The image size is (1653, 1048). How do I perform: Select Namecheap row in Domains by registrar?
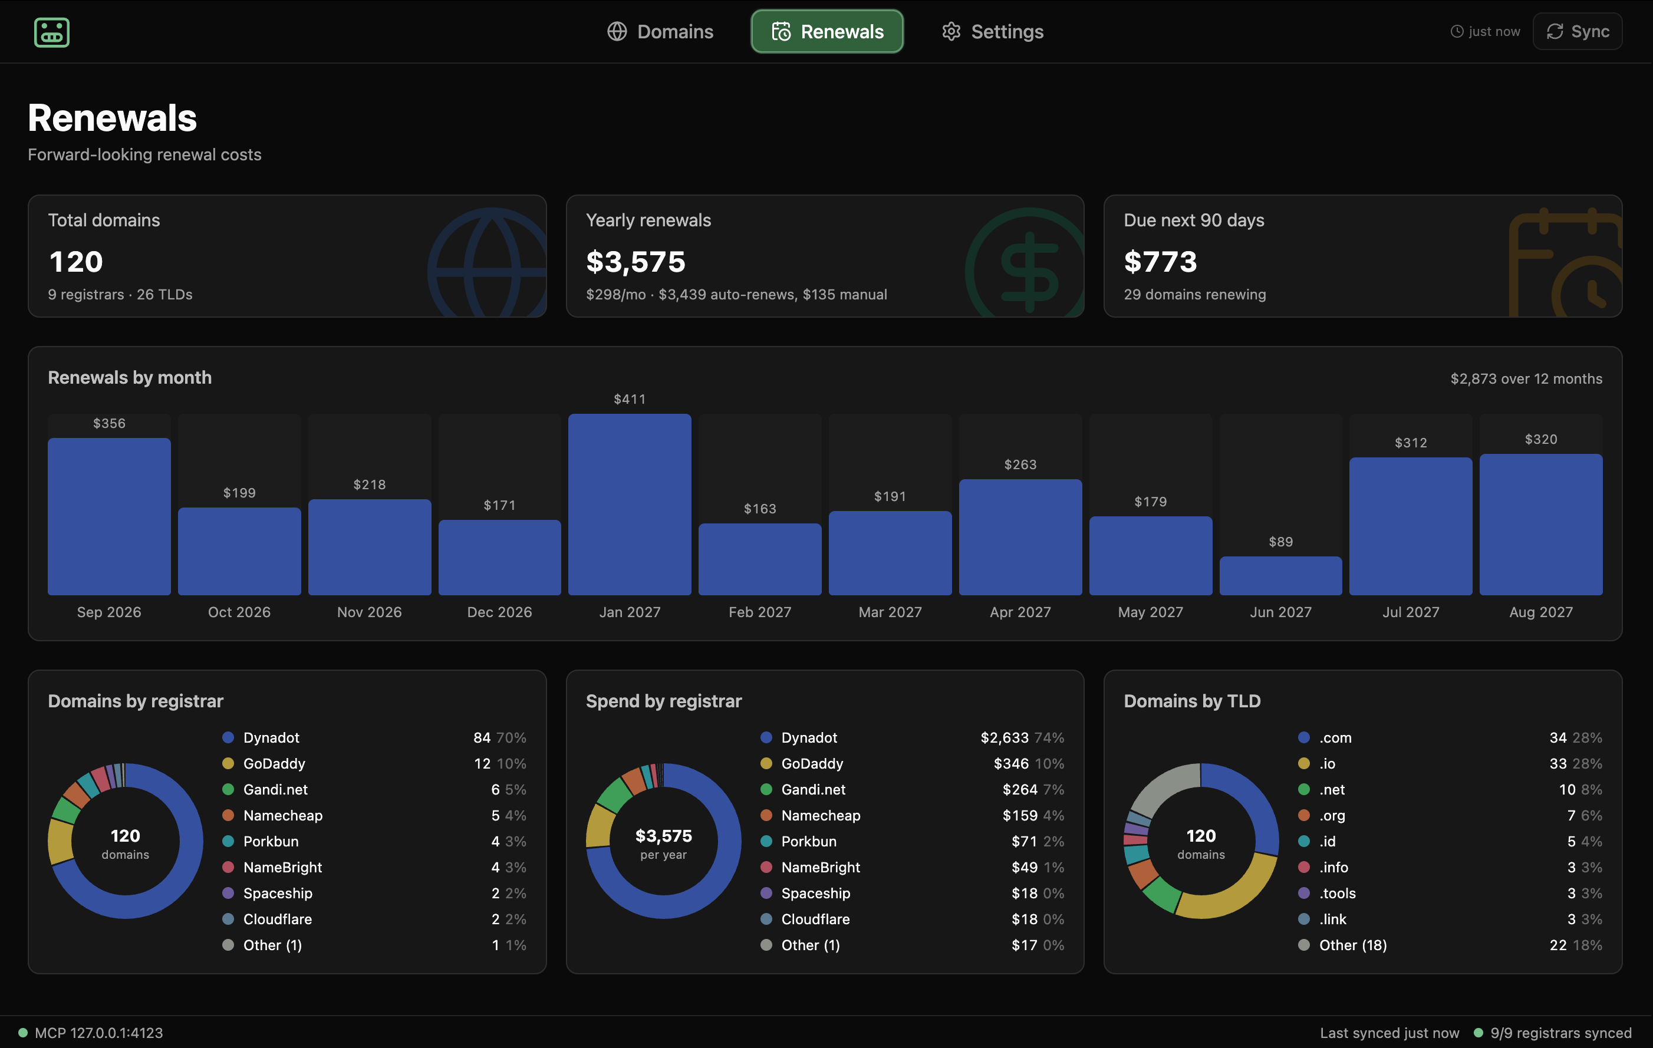click(x=374, y=815)
